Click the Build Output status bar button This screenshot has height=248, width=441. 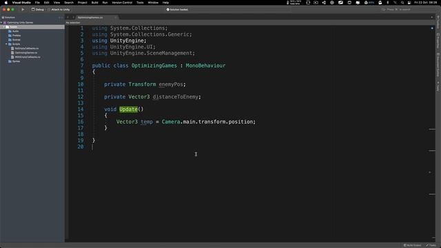412,245
